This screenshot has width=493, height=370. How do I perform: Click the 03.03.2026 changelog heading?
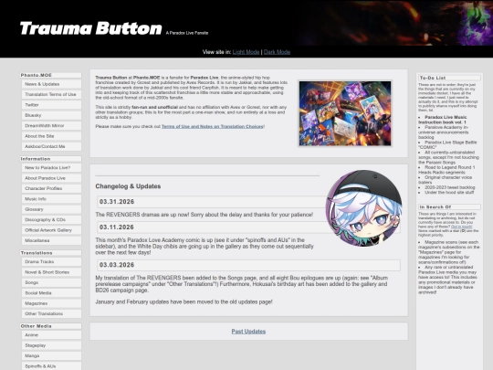point(117,265)
